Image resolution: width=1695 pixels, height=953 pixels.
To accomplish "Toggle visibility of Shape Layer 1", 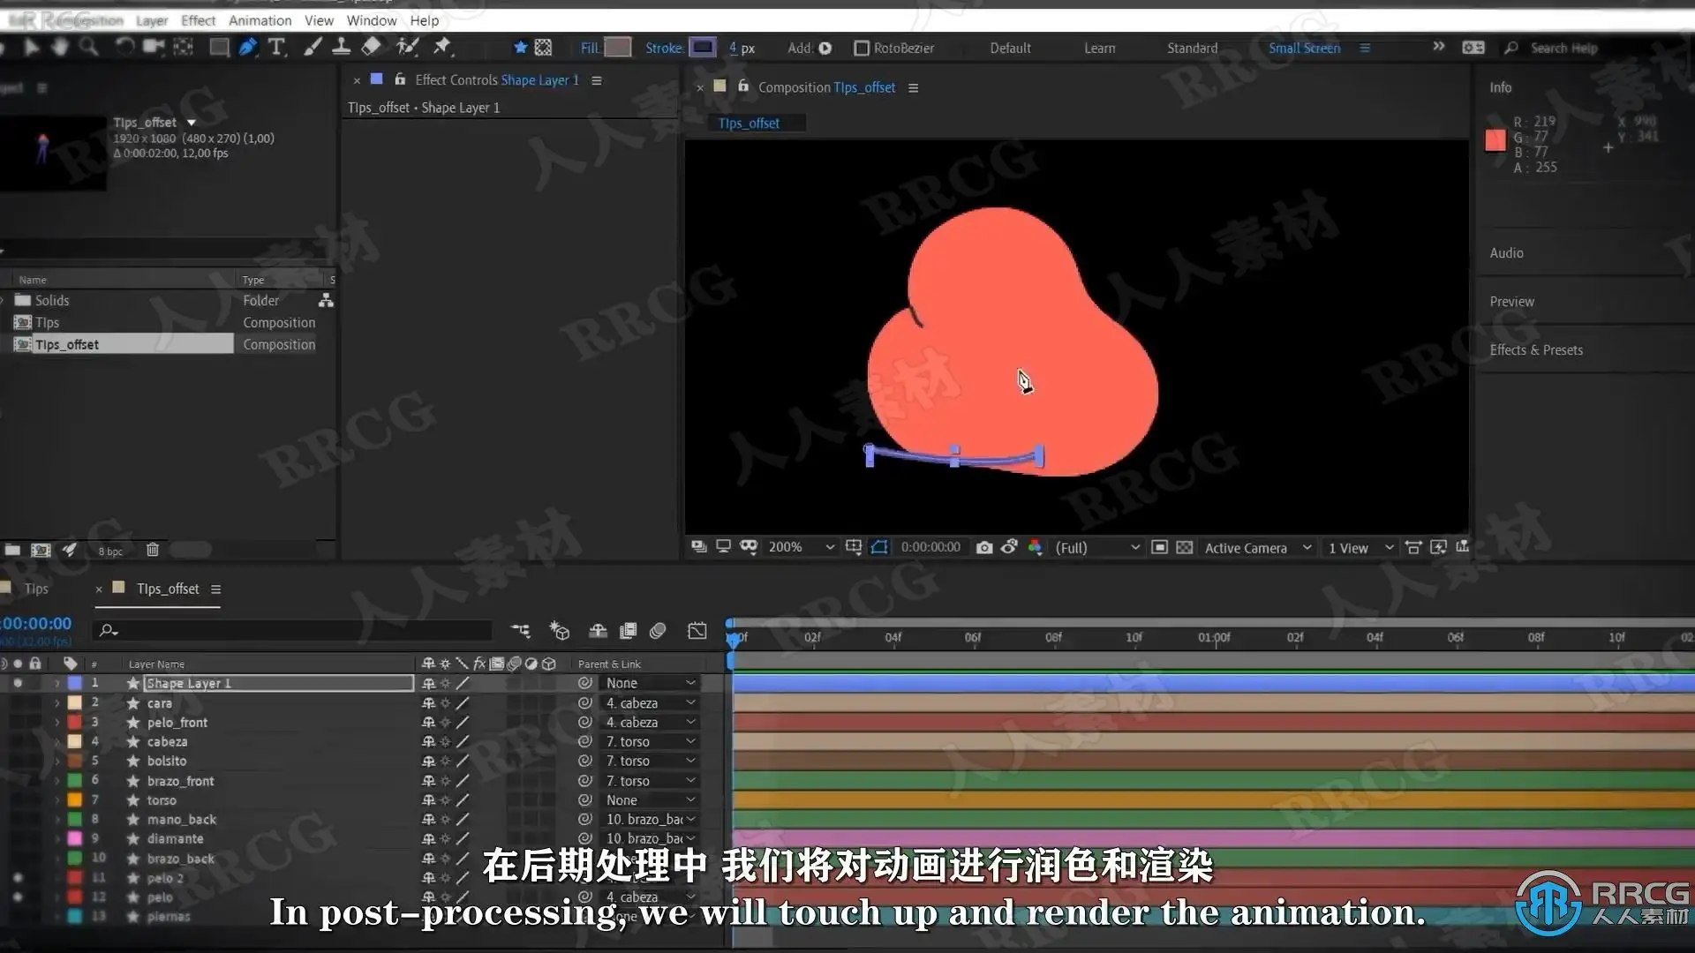I will click(x=17, y=683).
